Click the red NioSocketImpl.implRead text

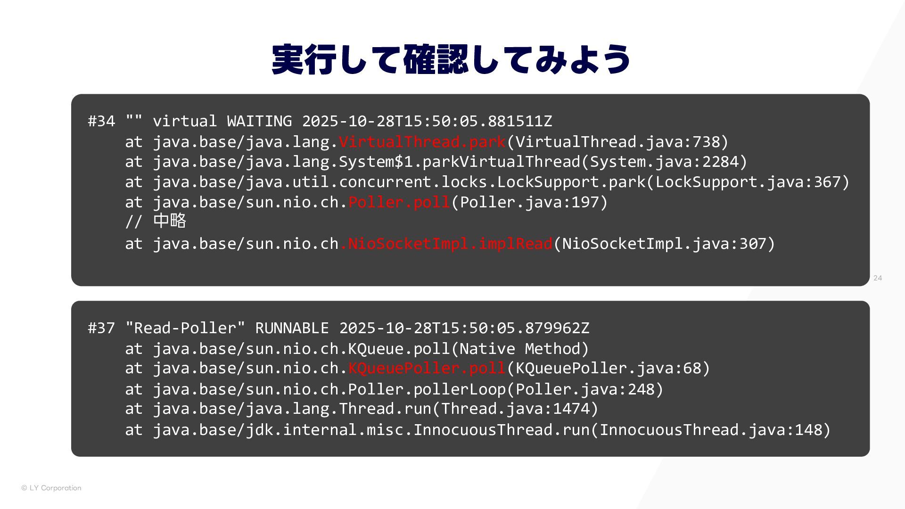(446, 244)
